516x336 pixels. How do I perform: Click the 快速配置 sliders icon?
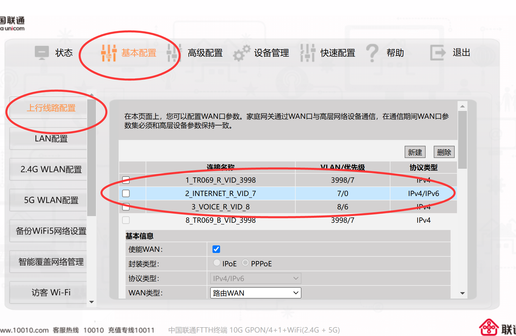pos(307,53)
